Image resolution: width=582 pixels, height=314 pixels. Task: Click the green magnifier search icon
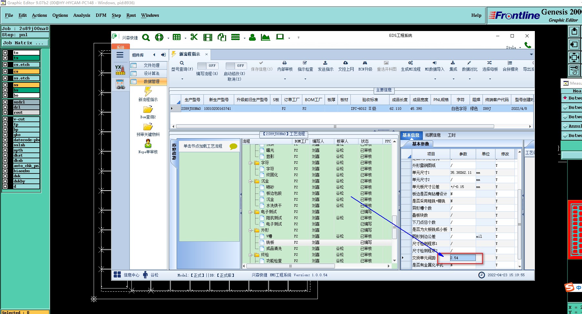146,37
